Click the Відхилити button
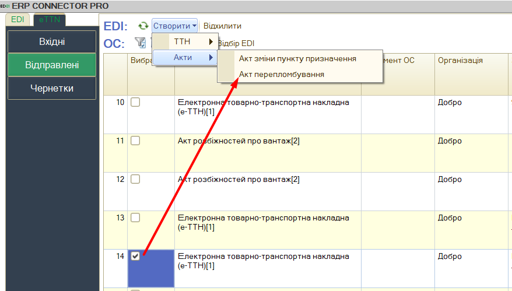 point(222,26)
